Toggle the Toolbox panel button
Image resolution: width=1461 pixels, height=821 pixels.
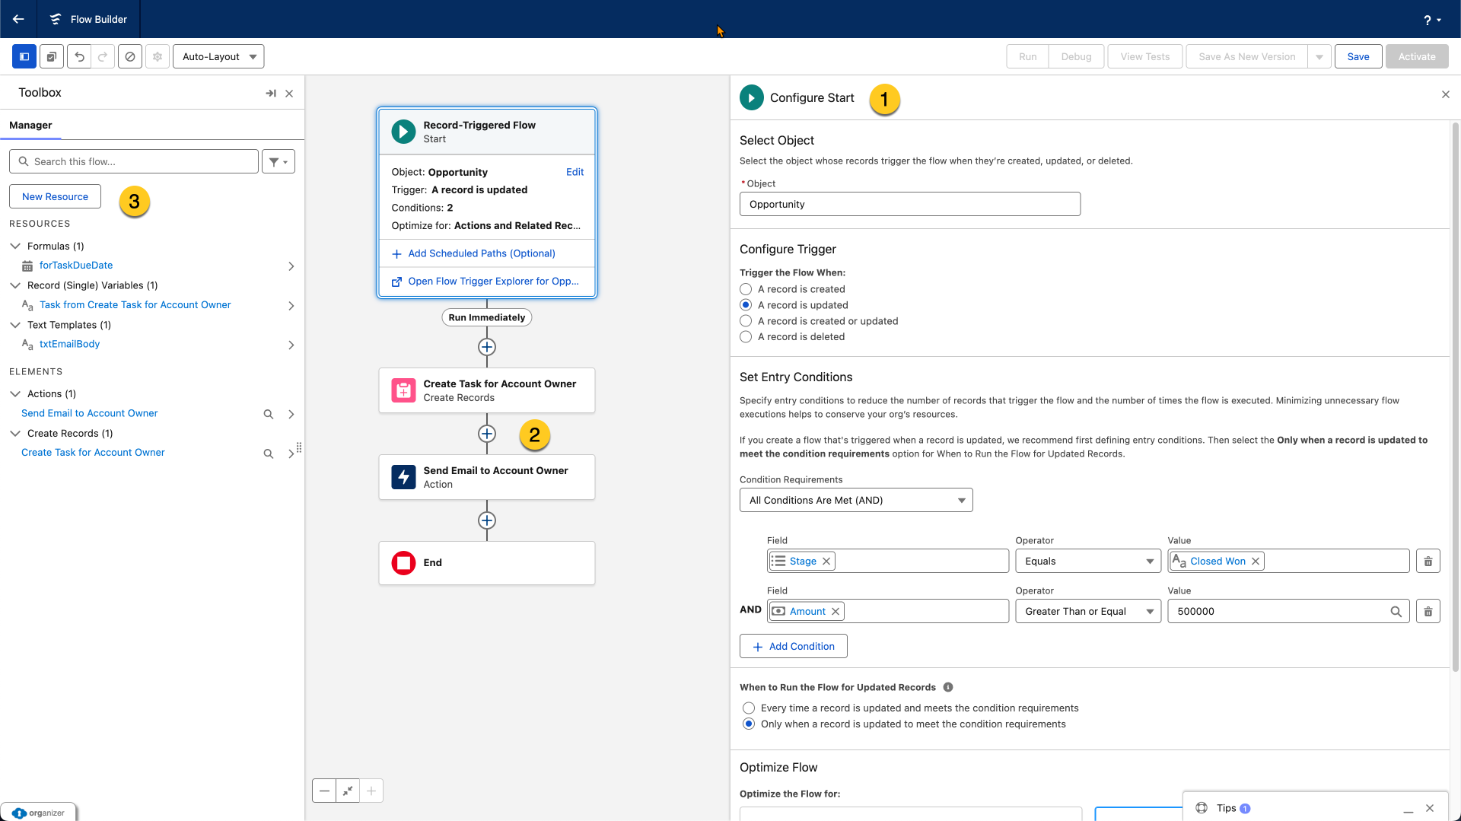click(x=24, y=56)
